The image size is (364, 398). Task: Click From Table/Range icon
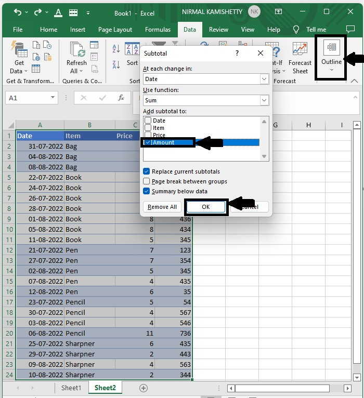point(36,69)
